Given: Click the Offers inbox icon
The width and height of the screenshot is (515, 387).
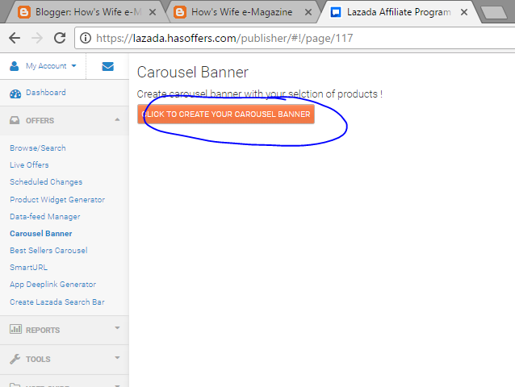Looking at the screenshot, I should pyautogui.click(x=15, y=120).
